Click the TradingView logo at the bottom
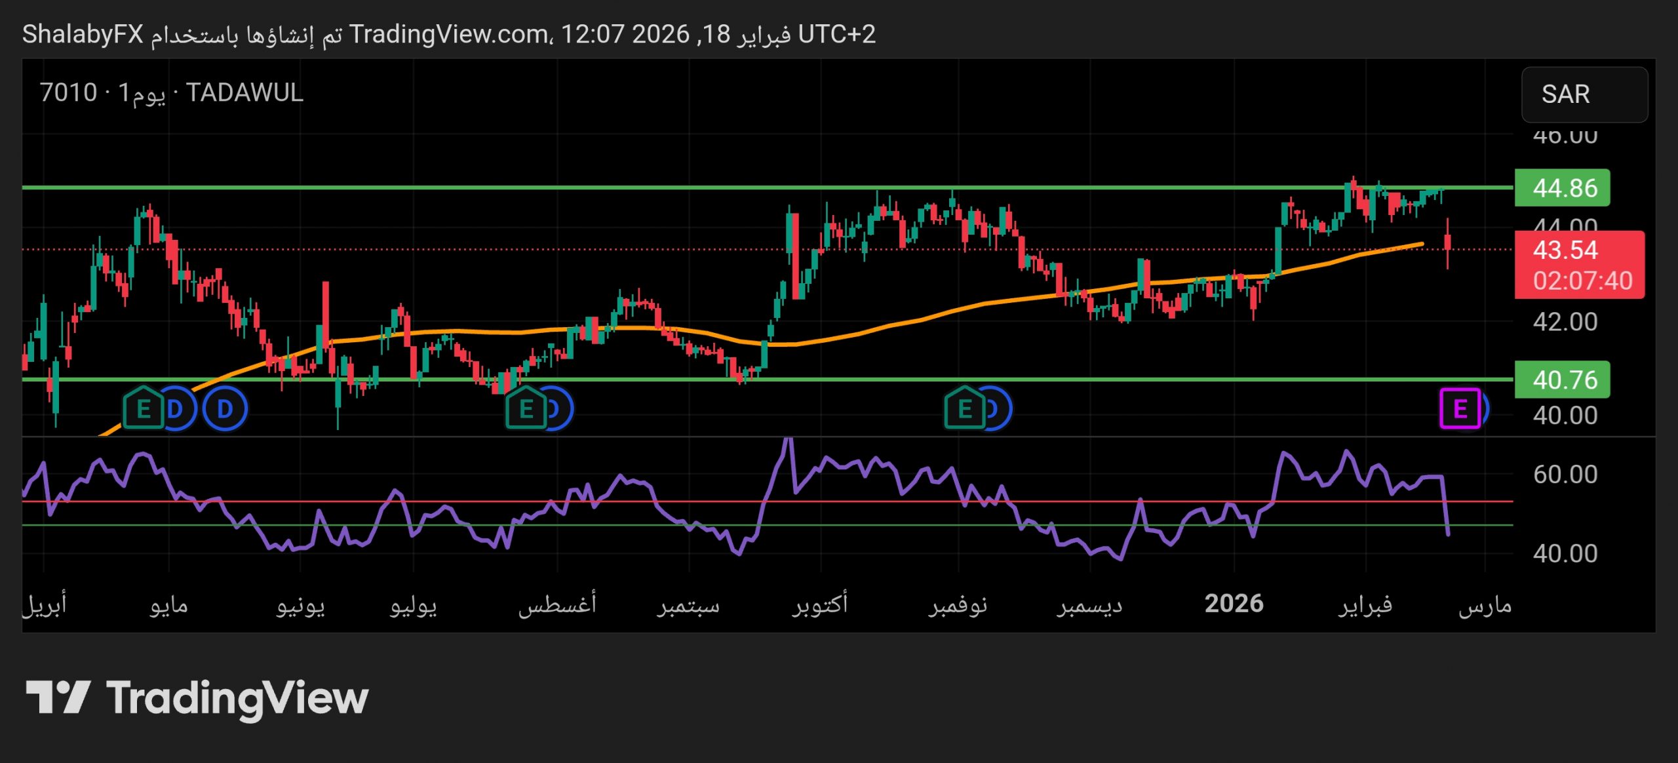 [197, 697]
